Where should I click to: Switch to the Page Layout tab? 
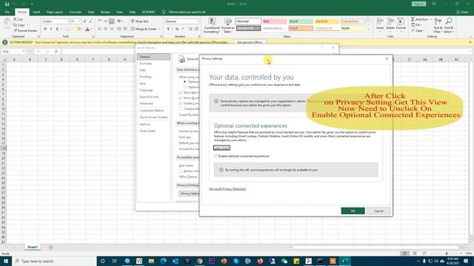pos(54,12)
